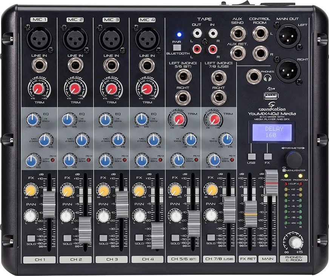Click the CH 7/8 (USB) fader handle
Screen dimensions: 329x276
229,209
